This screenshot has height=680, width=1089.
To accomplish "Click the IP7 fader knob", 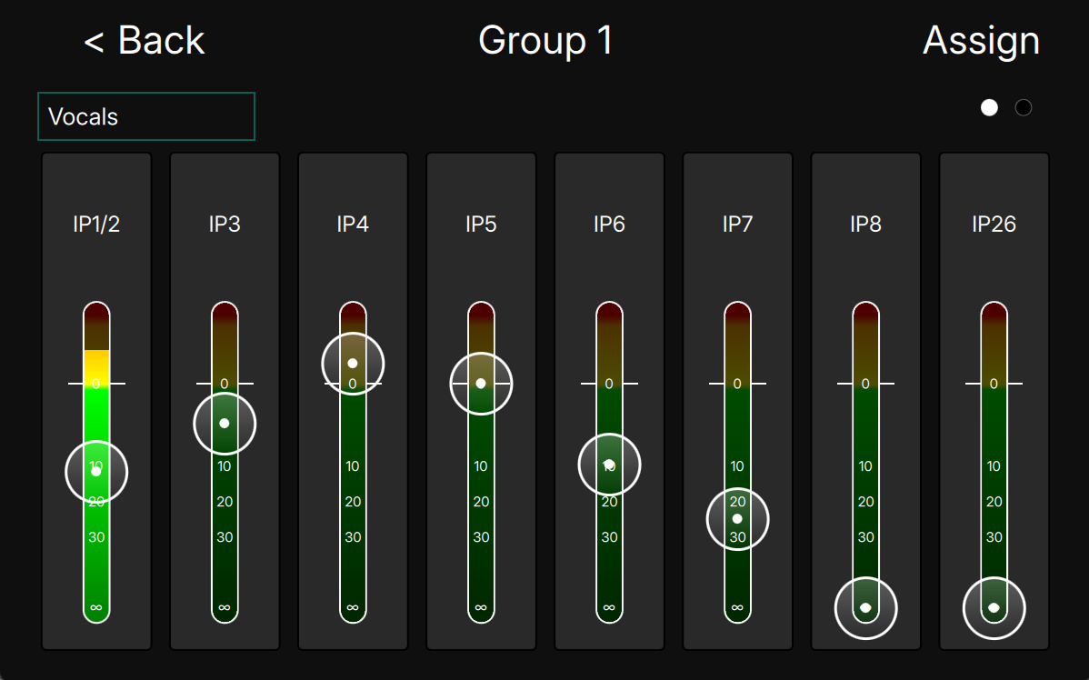I will click(737, 519).
